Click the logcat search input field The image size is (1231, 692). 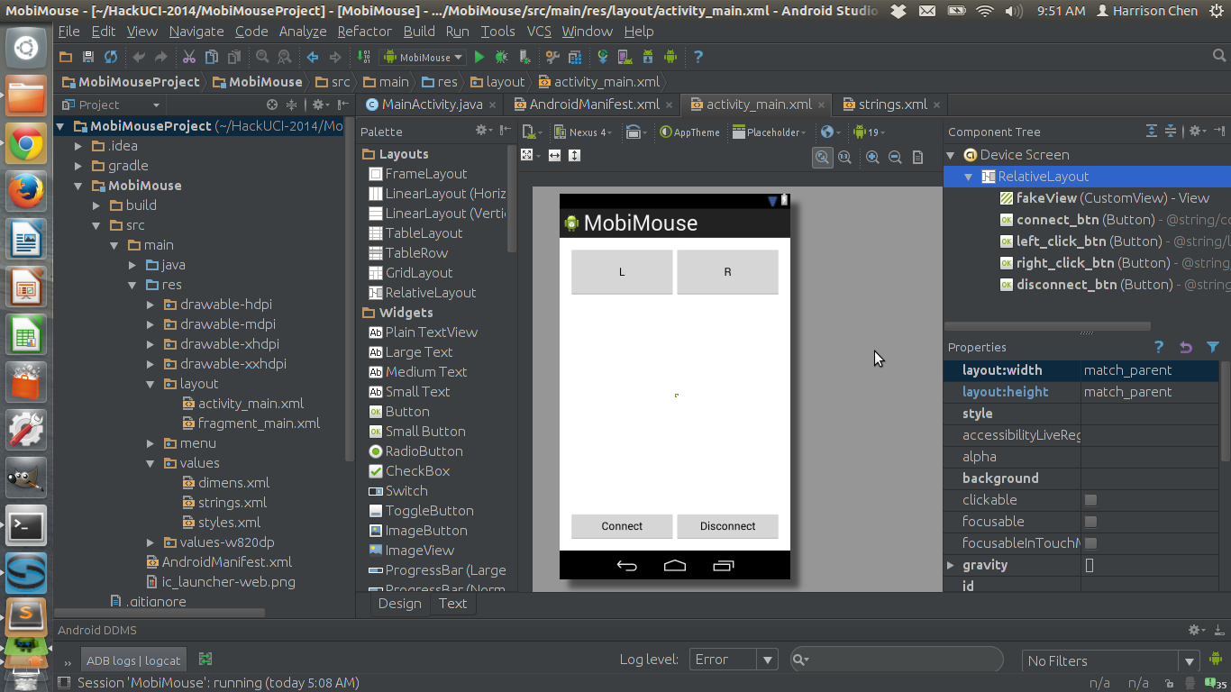click(x=901, y=660)
